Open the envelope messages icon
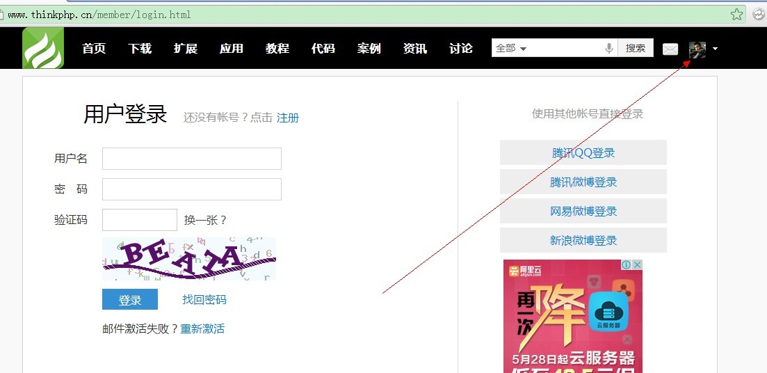The width and height of the screenshot is (767, 373). coord(670,49)
